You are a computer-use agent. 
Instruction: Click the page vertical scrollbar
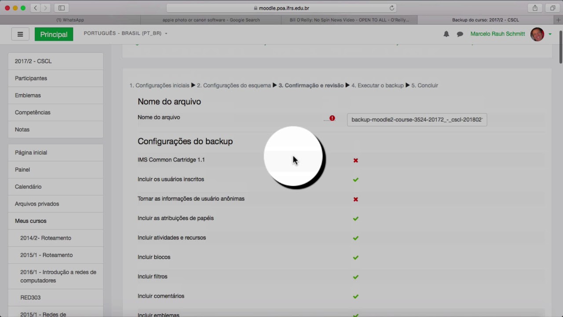(560, 47)
